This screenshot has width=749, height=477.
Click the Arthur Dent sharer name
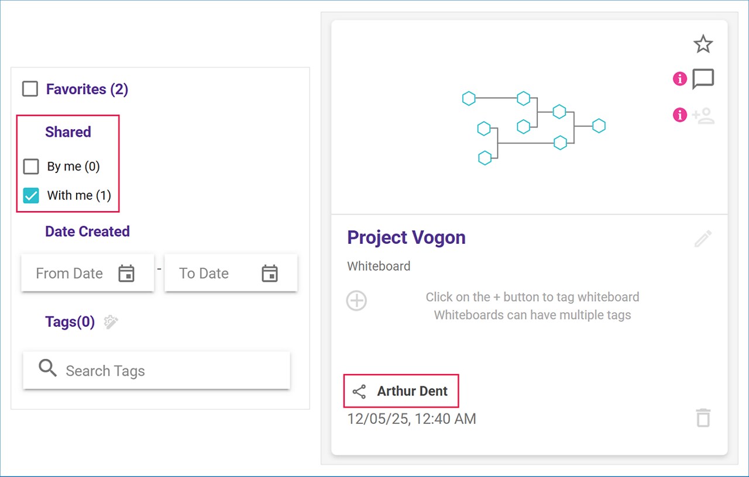pyautogui.click(x=412, y=392)
